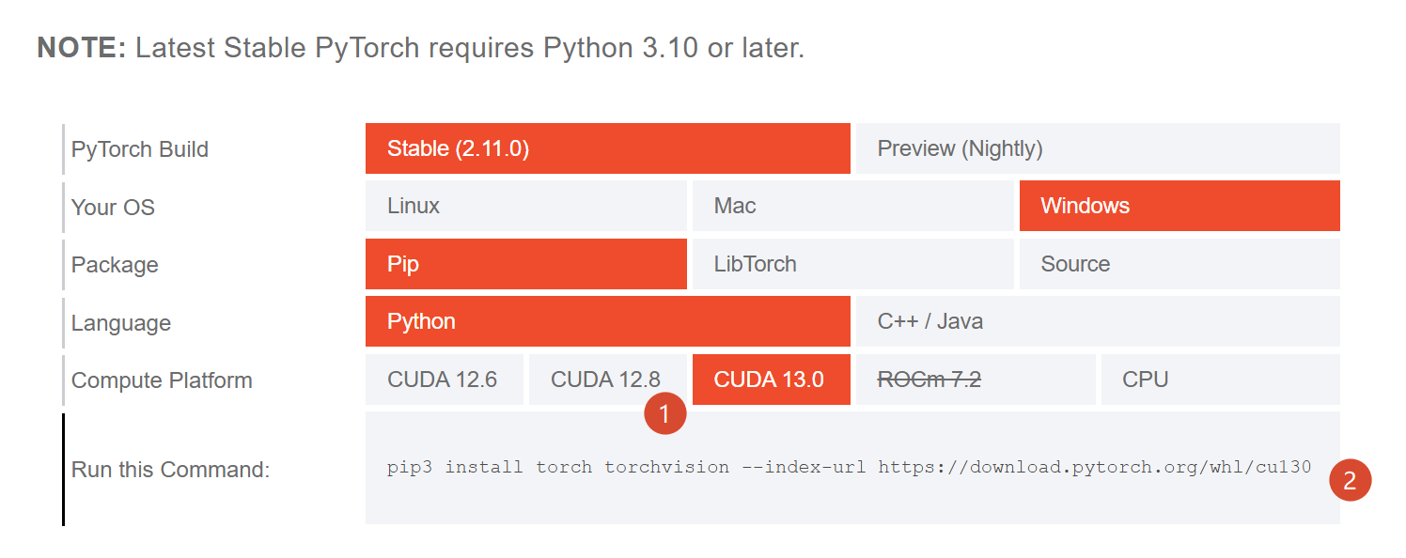Click the struck-through ROCm 7.2 option
1406x558 pixels.
point(975,380)
